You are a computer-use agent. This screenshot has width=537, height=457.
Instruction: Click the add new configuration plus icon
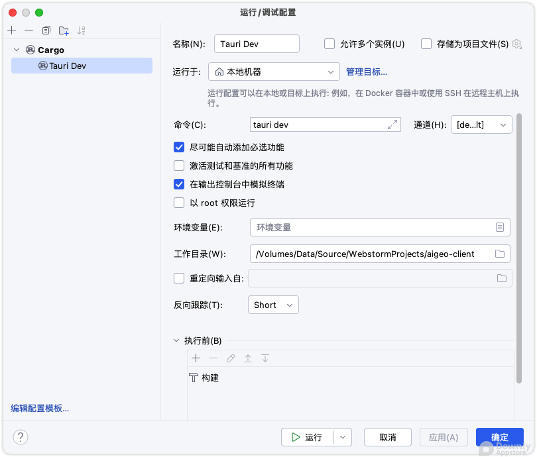click(x=11, y=30)
